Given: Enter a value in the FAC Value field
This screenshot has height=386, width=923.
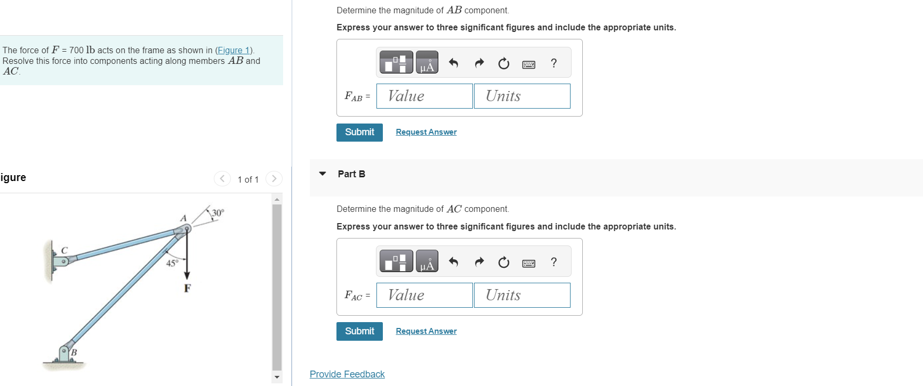Looking at the screenshot, I should tap(424, 295).
